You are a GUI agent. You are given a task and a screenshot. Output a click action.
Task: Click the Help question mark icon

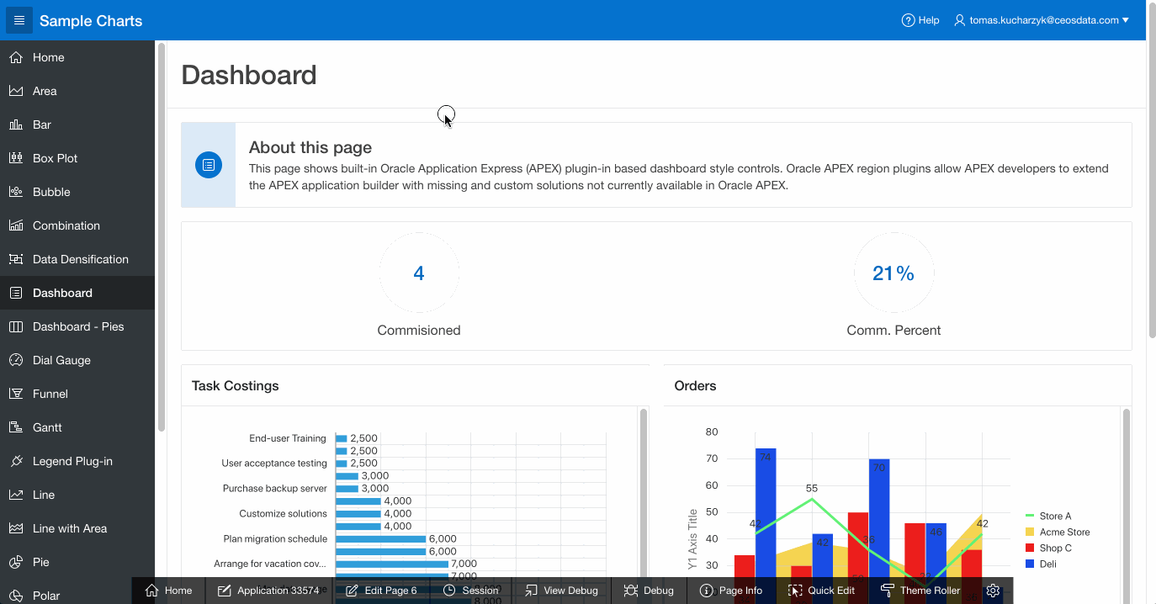(908, 20)
